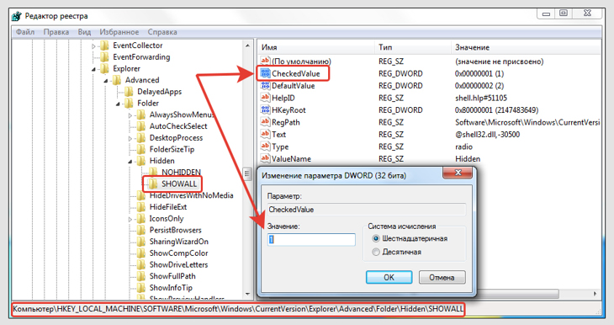Select the Explorer folder icon
The height and width of the screenshot is (325, 614).
pyautogui.click(x=104, y=68)
